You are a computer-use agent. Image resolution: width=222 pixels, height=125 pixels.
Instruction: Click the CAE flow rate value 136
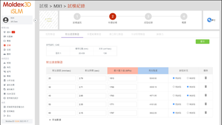(x=105, y=53)
